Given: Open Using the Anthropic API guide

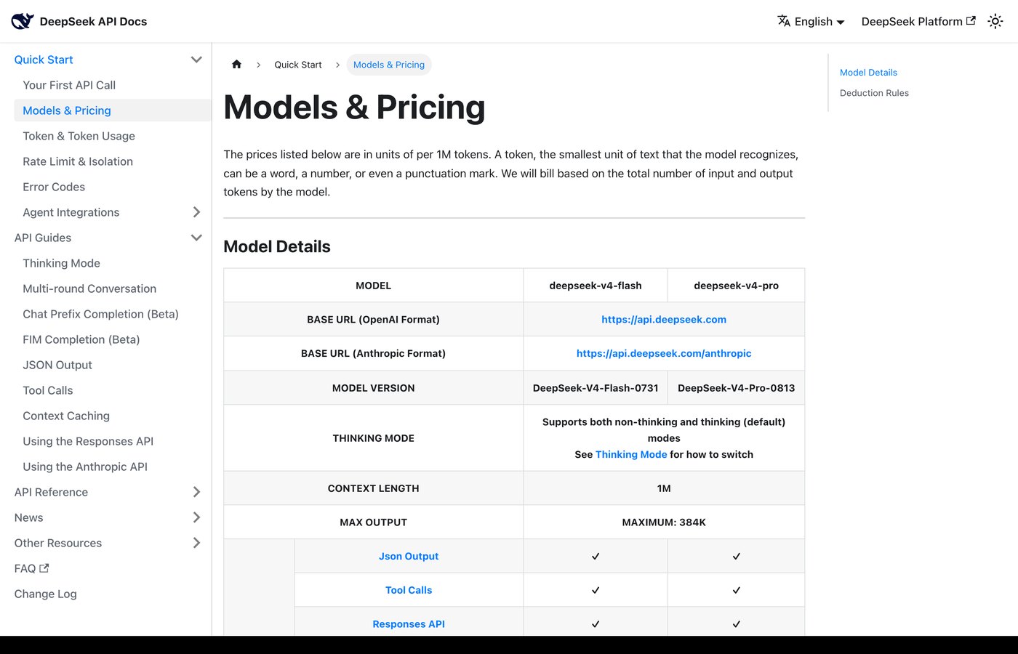Looking at the screenshot, I should (85, 467).
